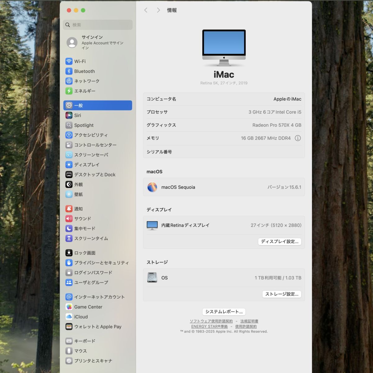Click the 検索 search field
The height and width of the screenshot is (373, 373).
pyautogui.click(x=98, y=25)
